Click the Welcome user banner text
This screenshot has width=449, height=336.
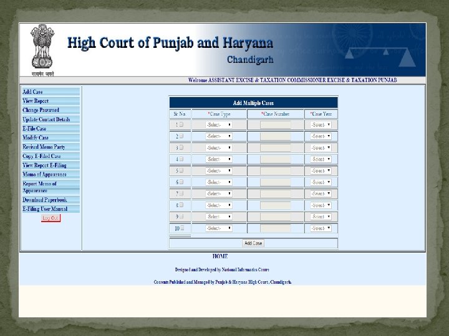click(292, 80)
